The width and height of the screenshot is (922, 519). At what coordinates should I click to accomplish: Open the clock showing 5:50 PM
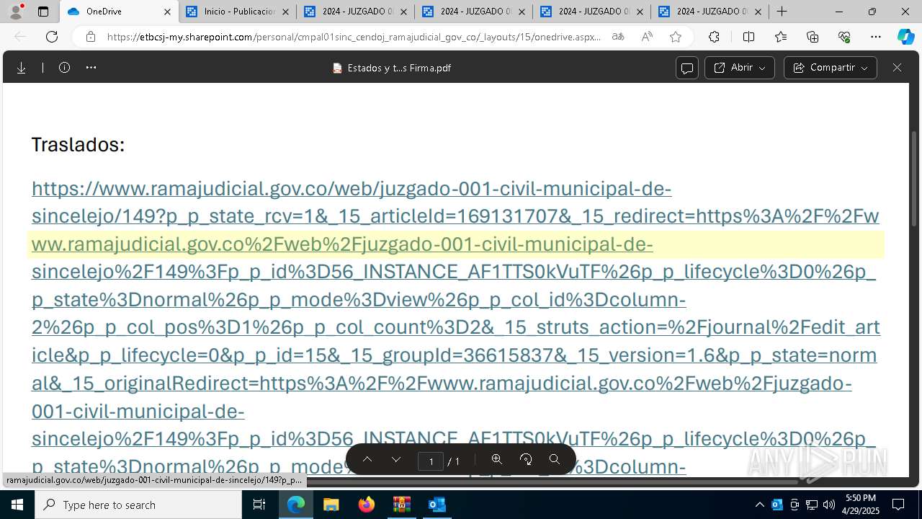point(860,505)
